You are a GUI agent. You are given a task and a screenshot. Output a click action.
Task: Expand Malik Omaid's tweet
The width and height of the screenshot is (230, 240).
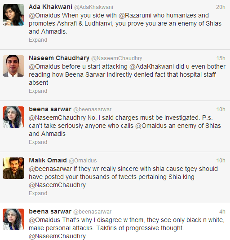point(38,193)
